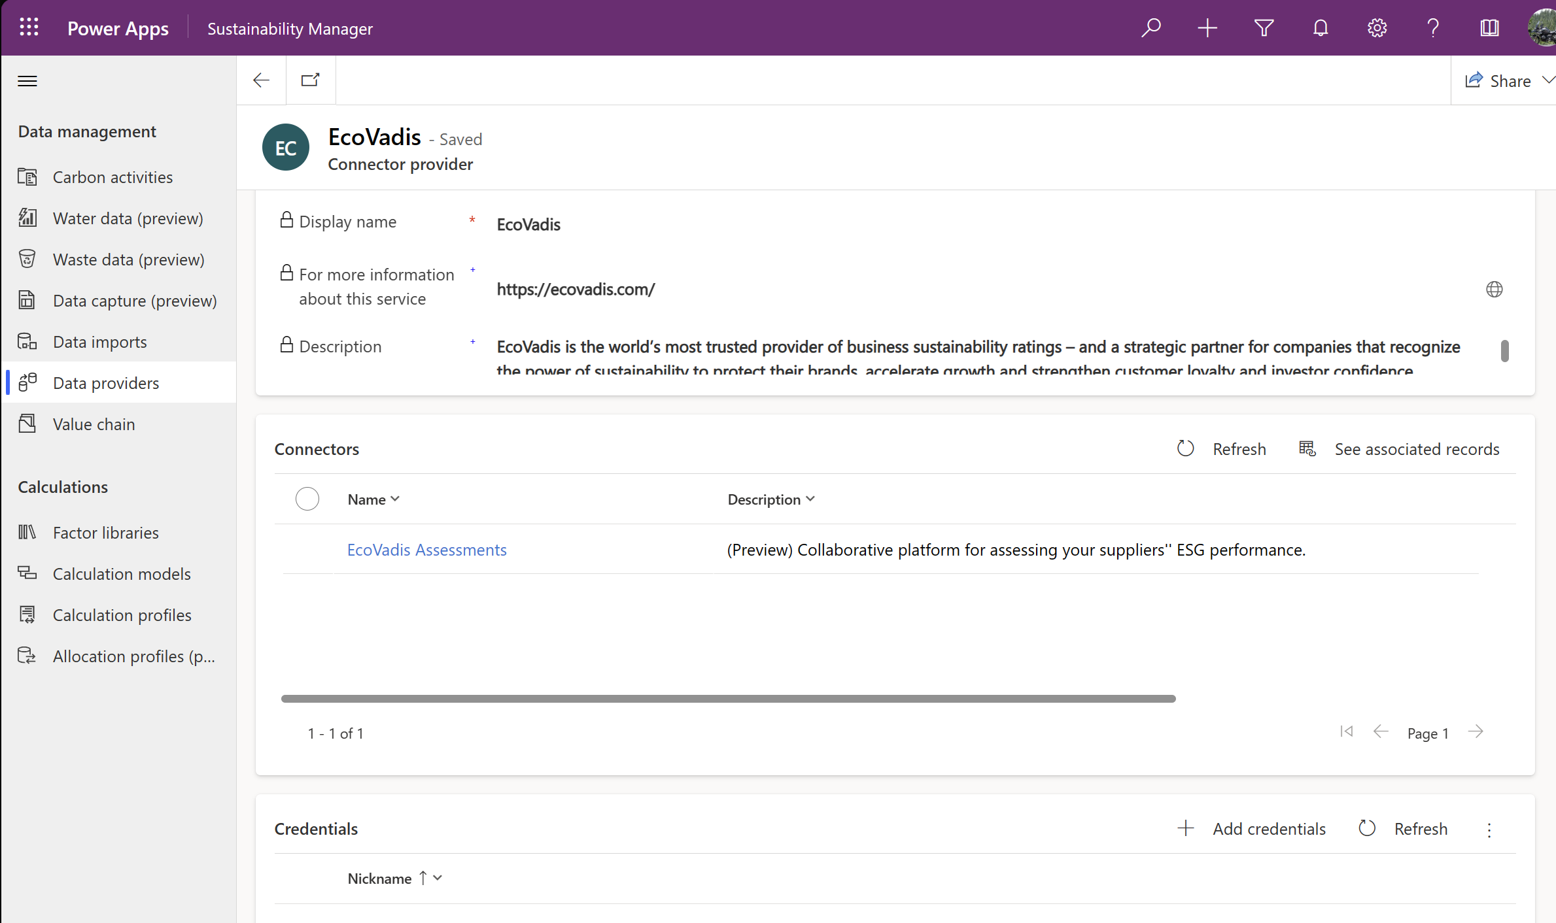This screenshot has width=1556, height=923.
Task: Click the ecovadis.com URL field
Action: pyautogui.click(x=981, y=289)
